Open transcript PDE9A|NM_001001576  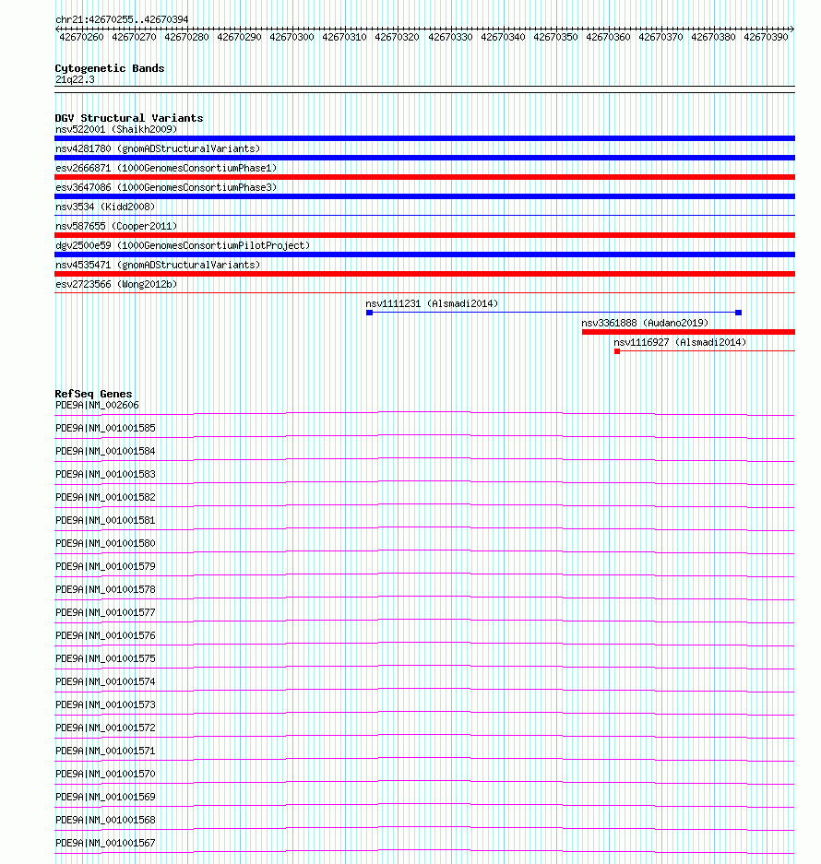click(105, 636)
